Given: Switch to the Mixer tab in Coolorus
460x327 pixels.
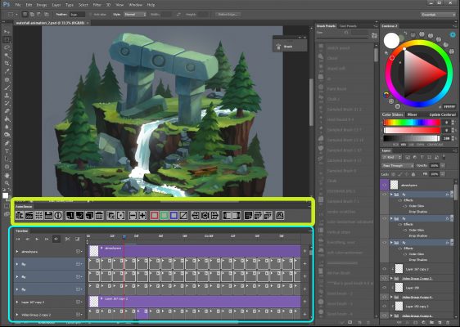Looking at the screenshot, I should 413,114.
